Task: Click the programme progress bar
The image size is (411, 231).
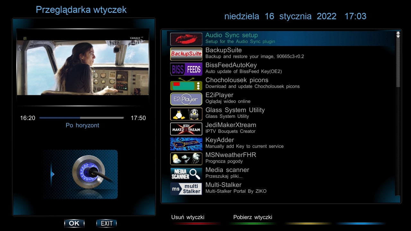Action: [x=82, y=118]
